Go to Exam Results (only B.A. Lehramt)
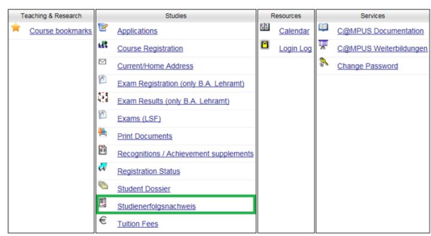The image size is (431, 236). pyautogui.click(x=173, y=101)
